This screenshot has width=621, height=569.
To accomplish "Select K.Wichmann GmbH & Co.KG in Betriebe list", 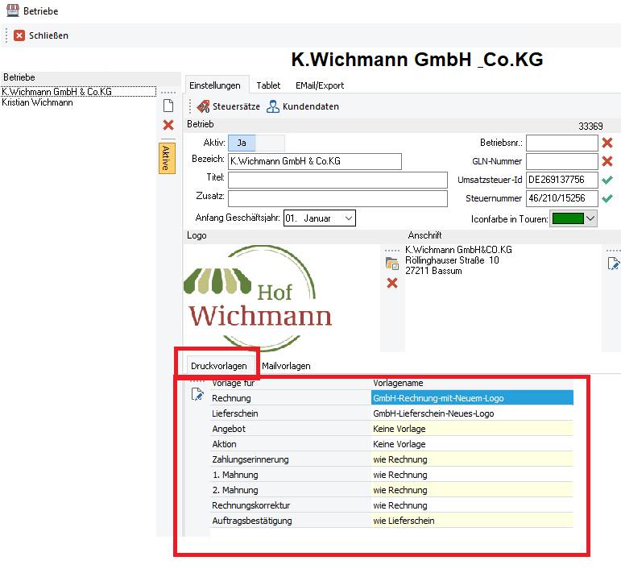I will tap(78, 92).
